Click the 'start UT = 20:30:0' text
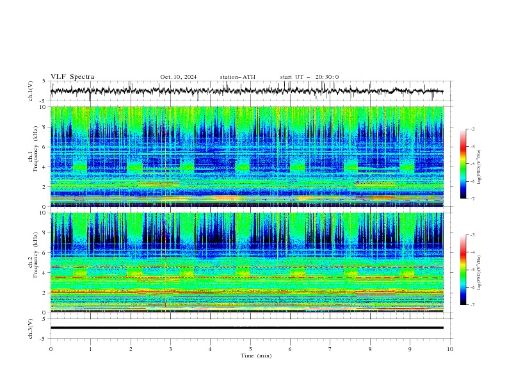 pyautogui.click(x=309, y=77)
